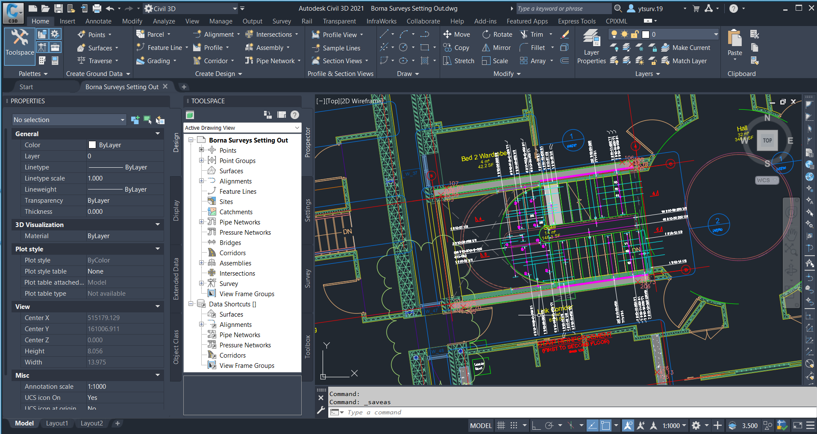Switch to Layout1 tab
This screenshot has height=434, width=817.
pyautogui.click(x=57, y=423)
